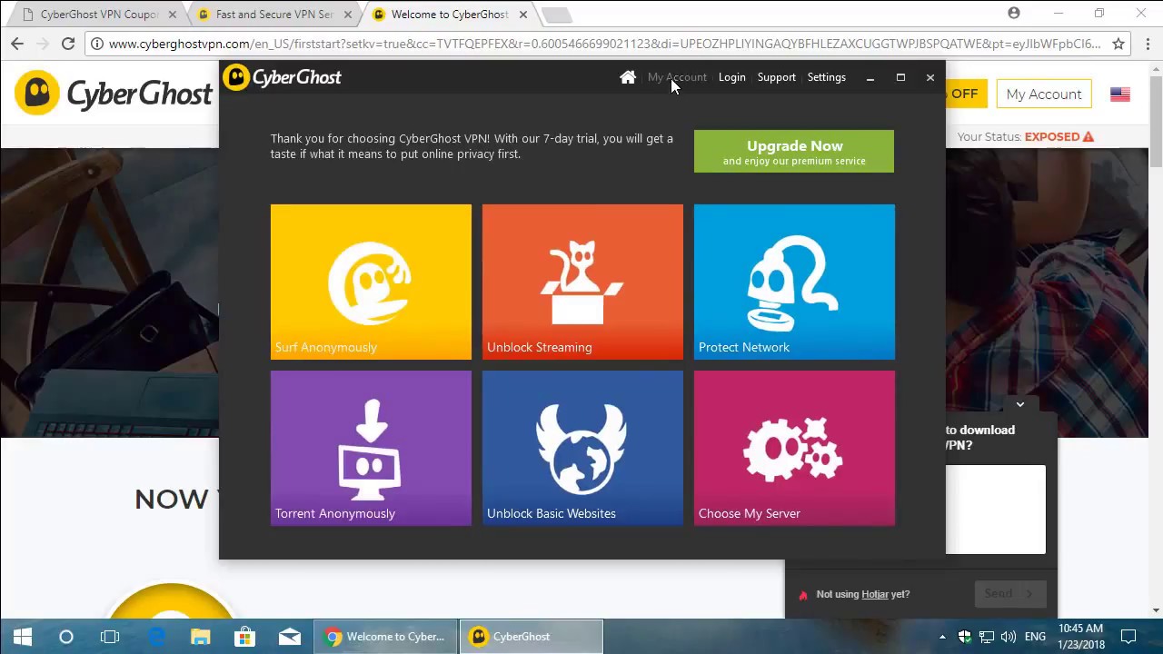
Task: Click the browser back arrow
Action: point(17,44)
